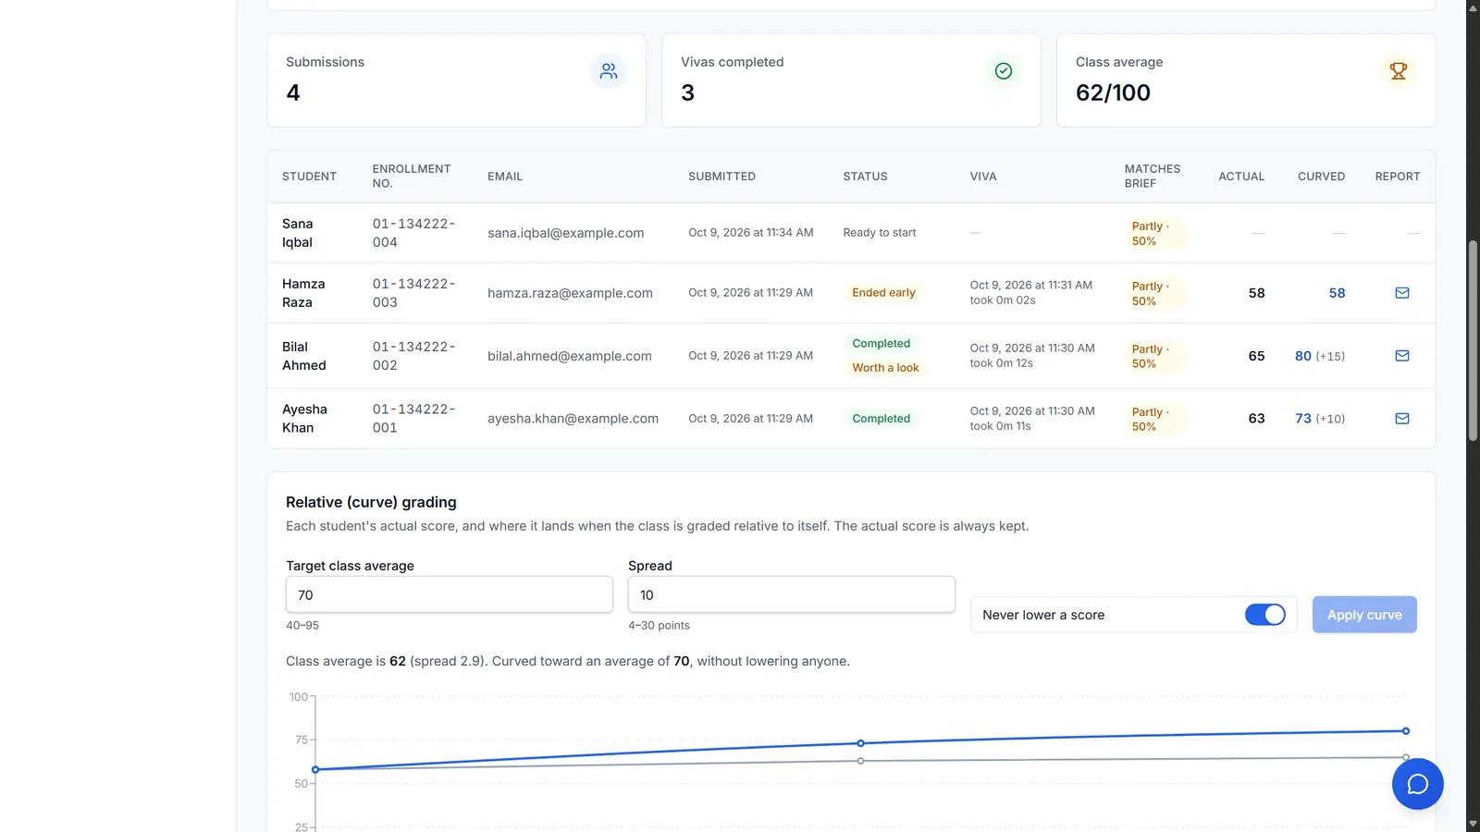1480x832 pixels.
Task: Click hamza.raza@example.com email
Action: [x=570, y=293]
